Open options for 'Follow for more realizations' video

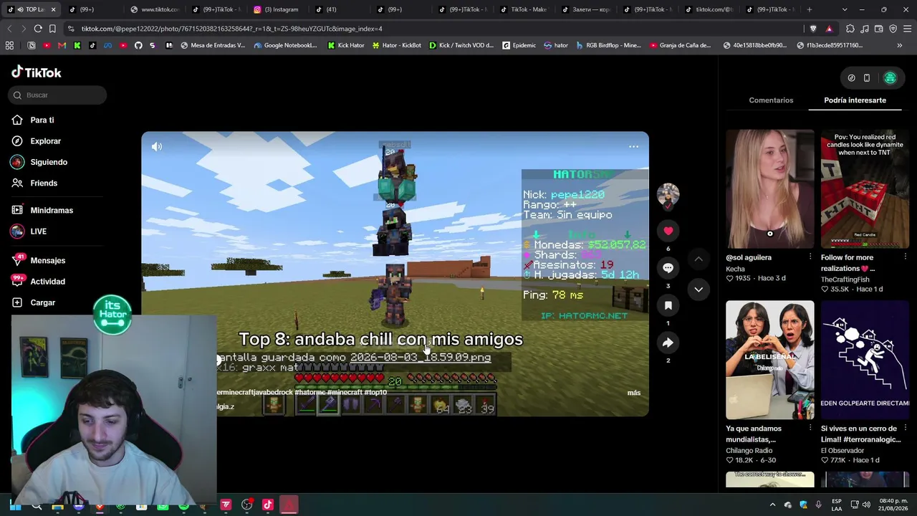pyautogui.click(x=905, y=257)
